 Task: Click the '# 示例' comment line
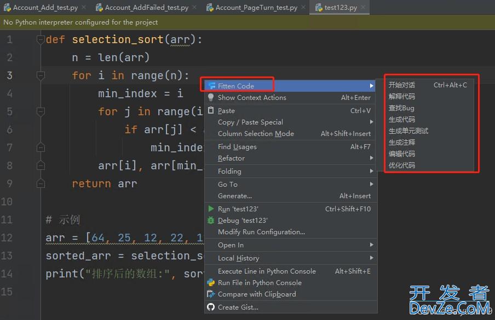pyautogui.click(x=63, y=220)
